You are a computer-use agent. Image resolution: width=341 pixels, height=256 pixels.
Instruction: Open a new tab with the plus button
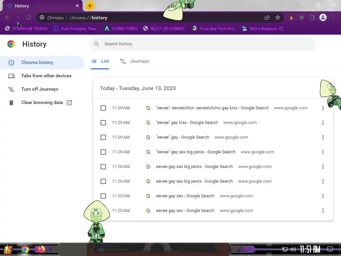point(90,6)
